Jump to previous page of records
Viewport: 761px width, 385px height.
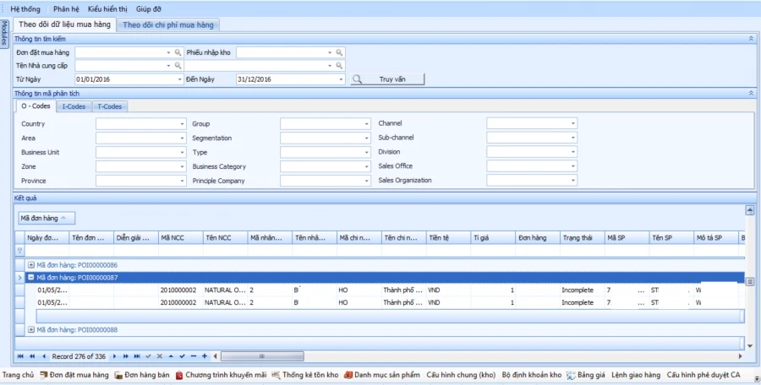(x=32, y=356)
